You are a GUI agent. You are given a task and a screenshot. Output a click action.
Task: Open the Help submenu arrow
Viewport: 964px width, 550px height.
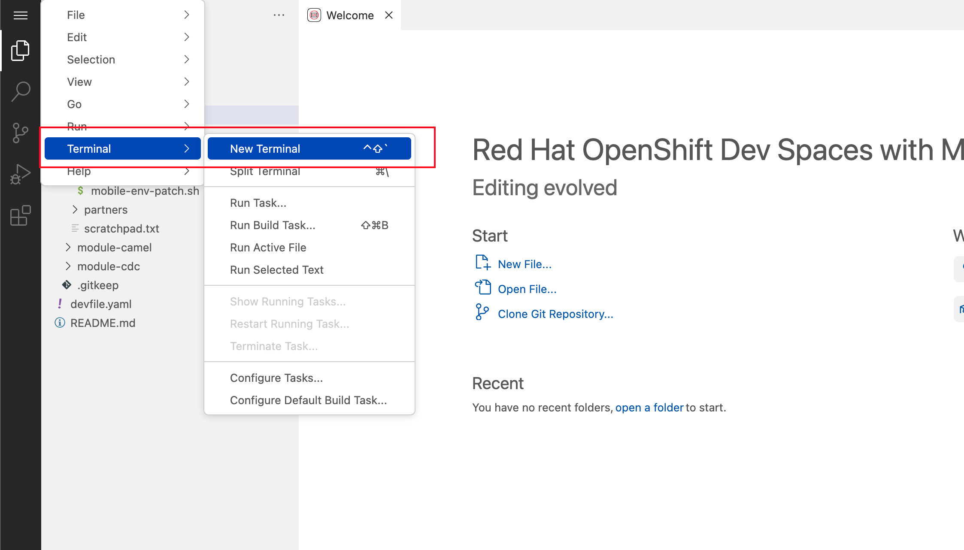(187, 171)
